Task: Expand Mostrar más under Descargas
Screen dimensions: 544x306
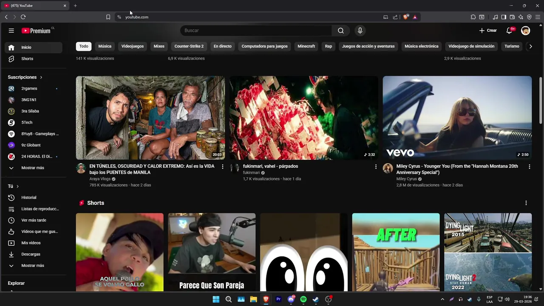Action: pyautogui.click(x=34, y=266)
